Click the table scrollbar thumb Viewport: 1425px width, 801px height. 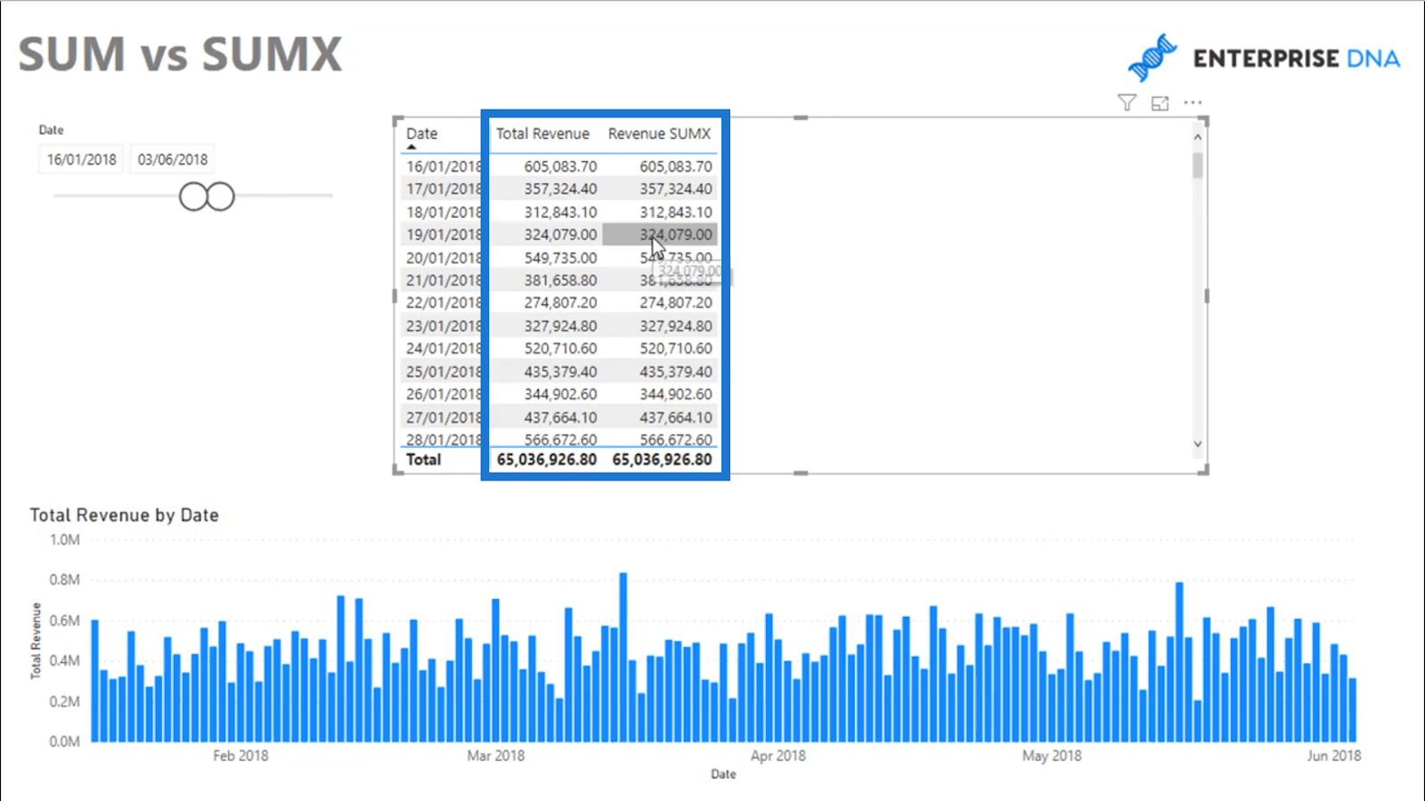1198,166
